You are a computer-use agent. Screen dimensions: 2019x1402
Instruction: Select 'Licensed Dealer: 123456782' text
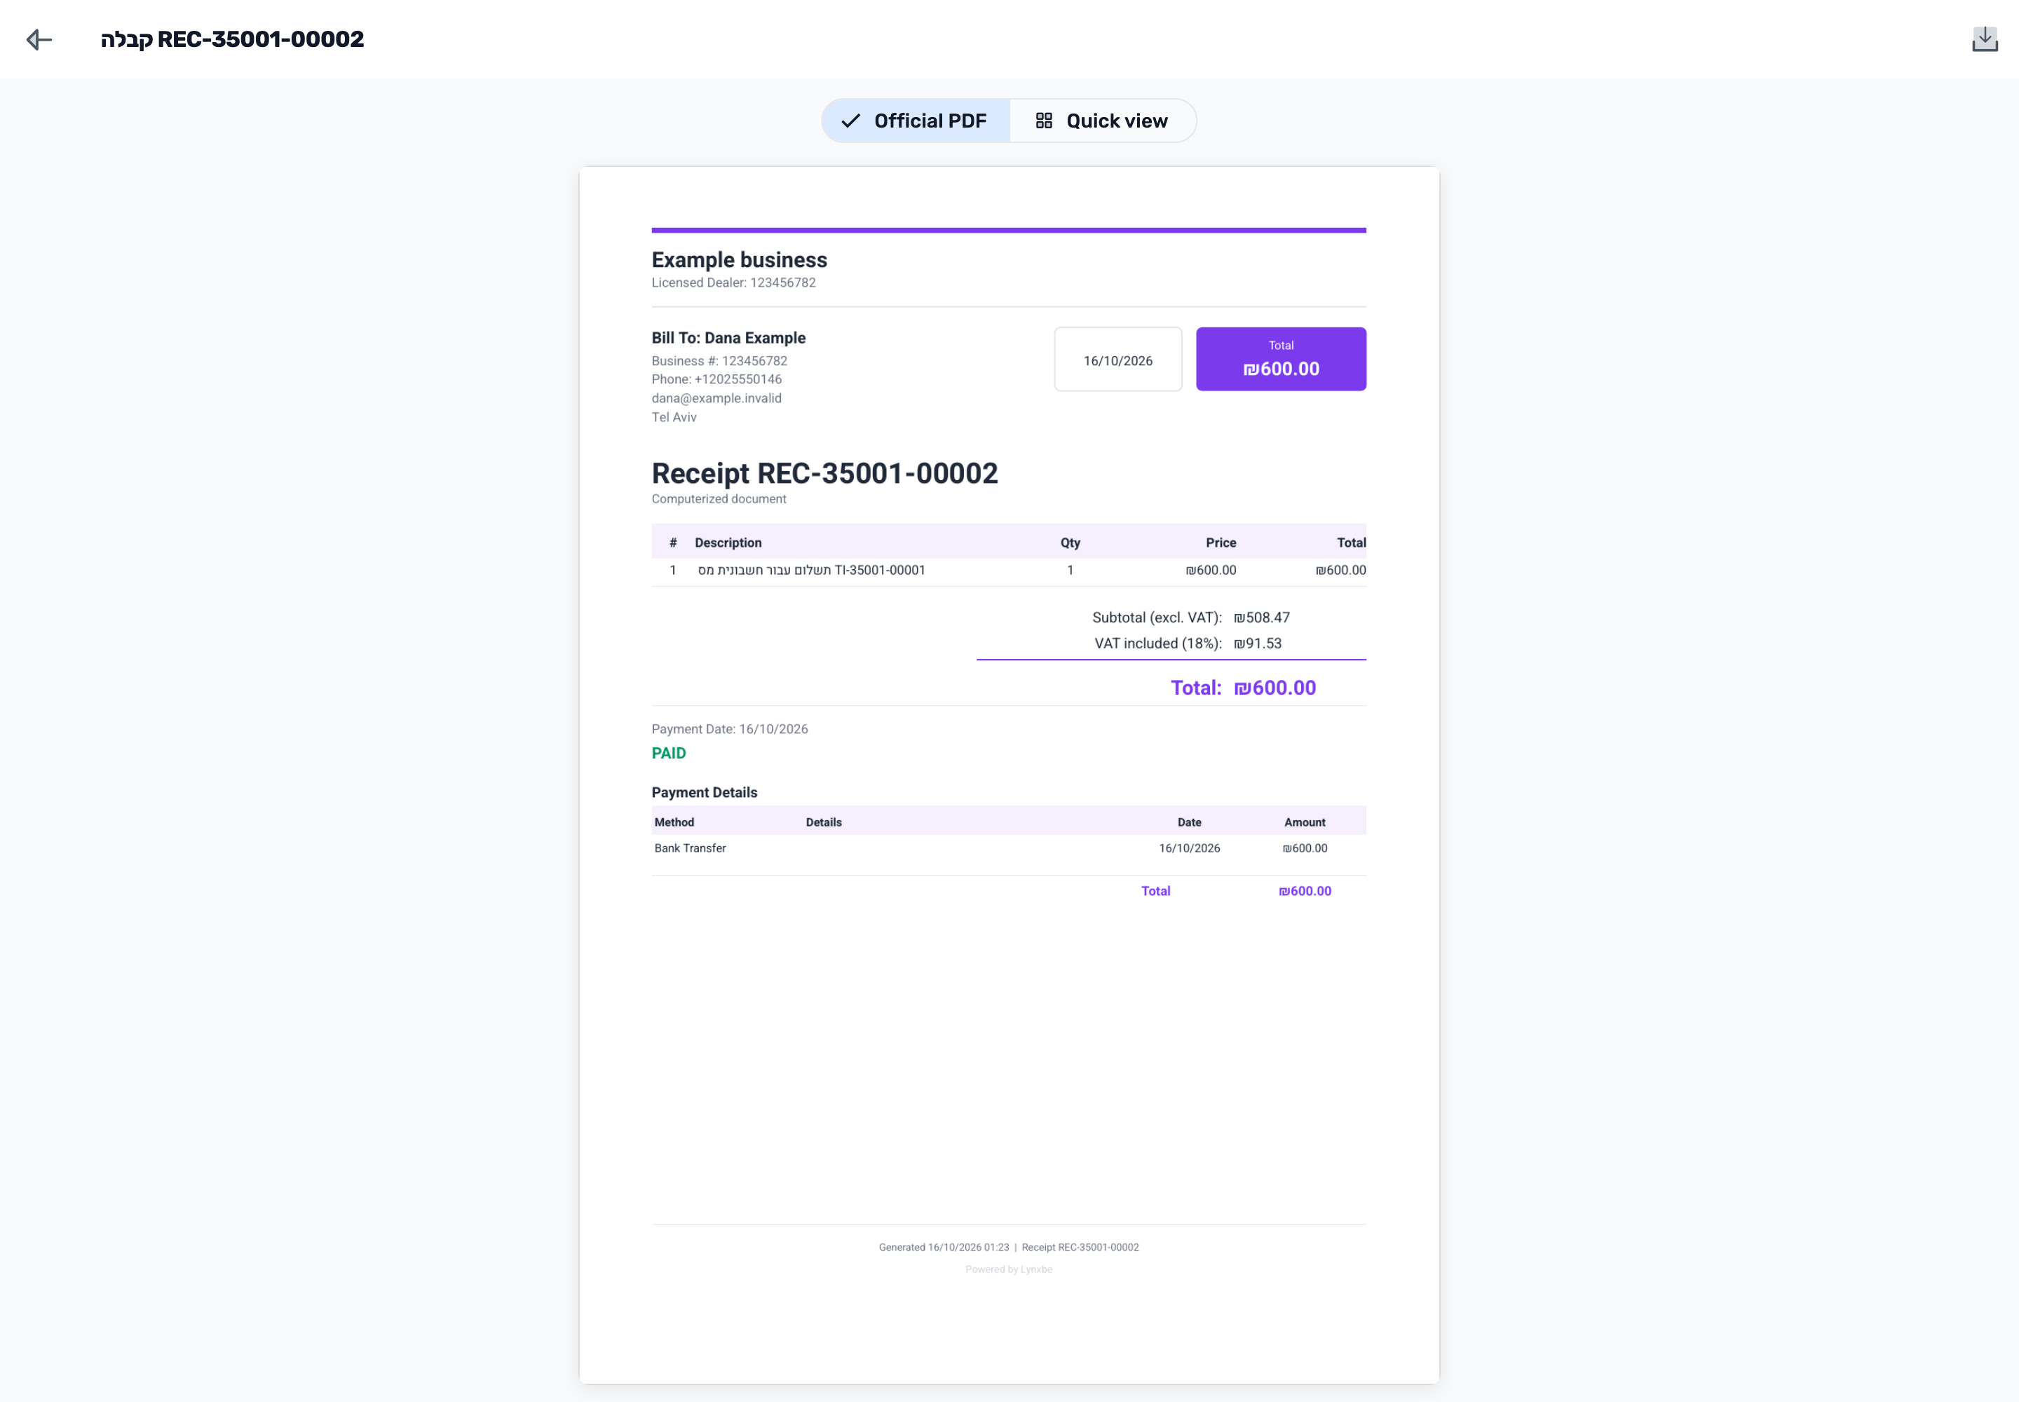click(x=733, y=283)
